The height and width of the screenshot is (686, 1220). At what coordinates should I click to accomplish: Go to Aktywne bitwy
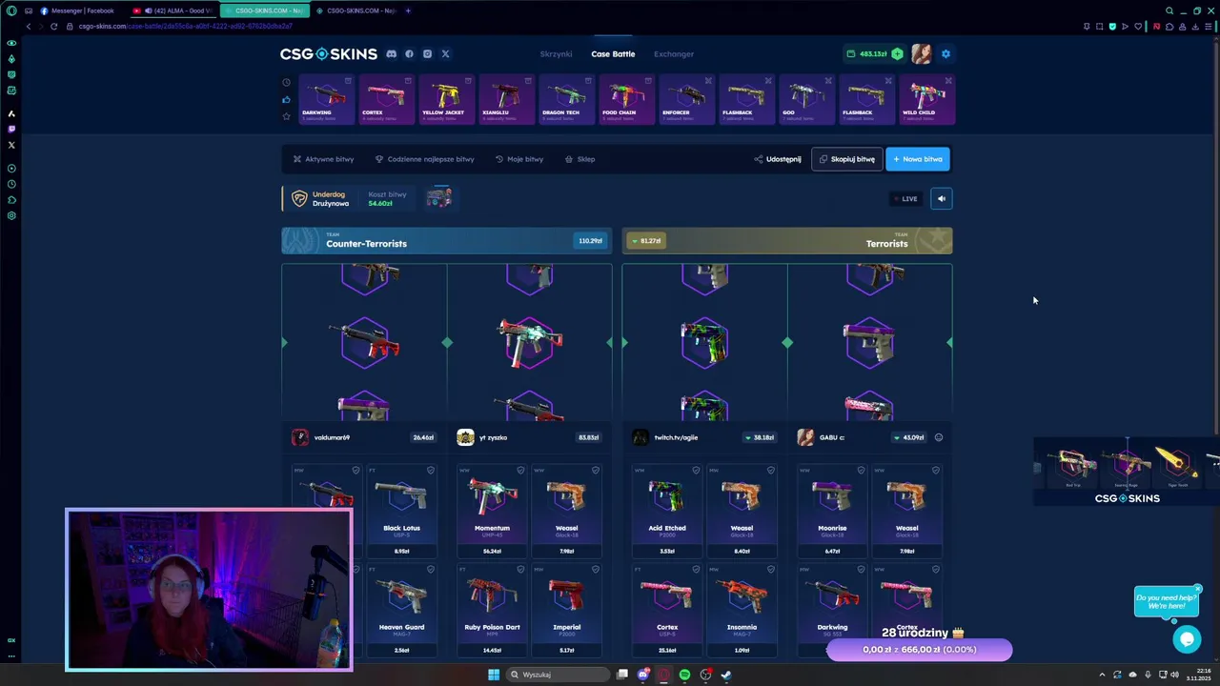tap(323, 159)
